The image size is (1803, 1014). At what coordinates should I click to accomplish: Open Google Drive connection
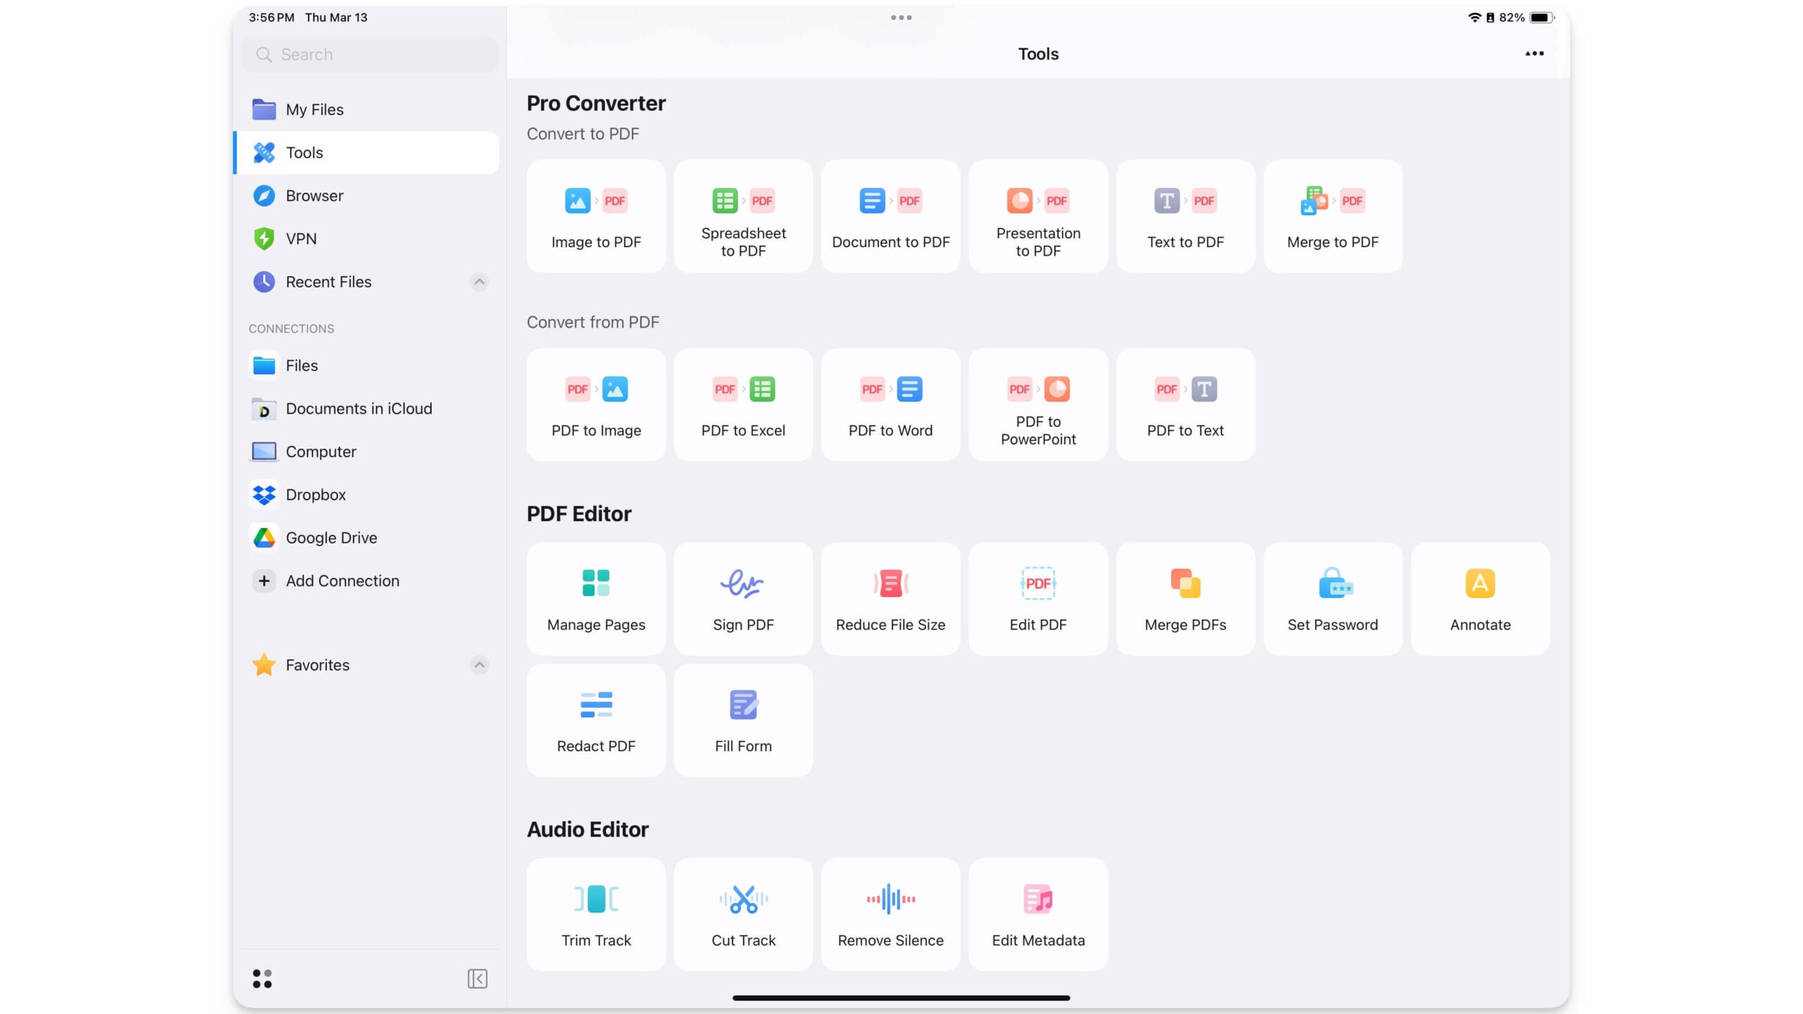331,537
